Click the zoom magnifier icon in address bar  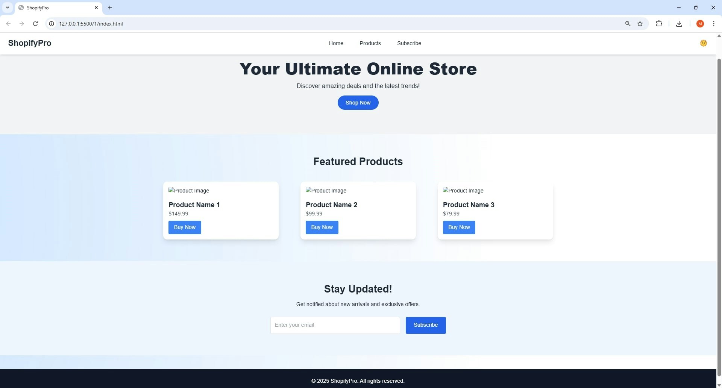click(628, 23)
